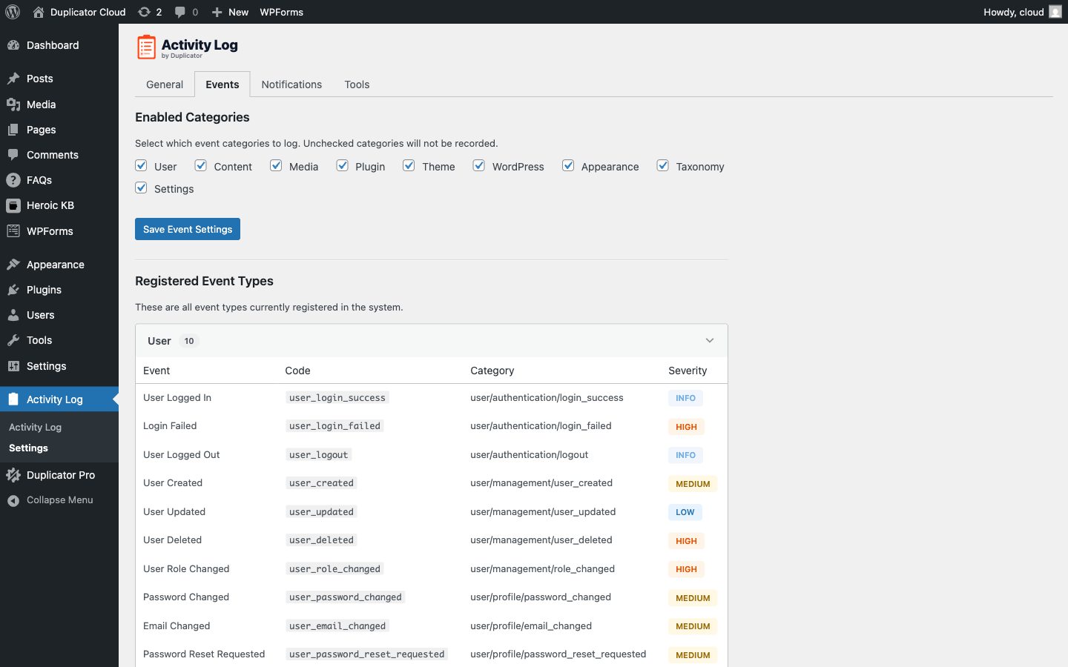Click the Activity Log orange clipboard logo
Image resolution: width=1068 pixels, height=667 pixels.
pos(146,47)
